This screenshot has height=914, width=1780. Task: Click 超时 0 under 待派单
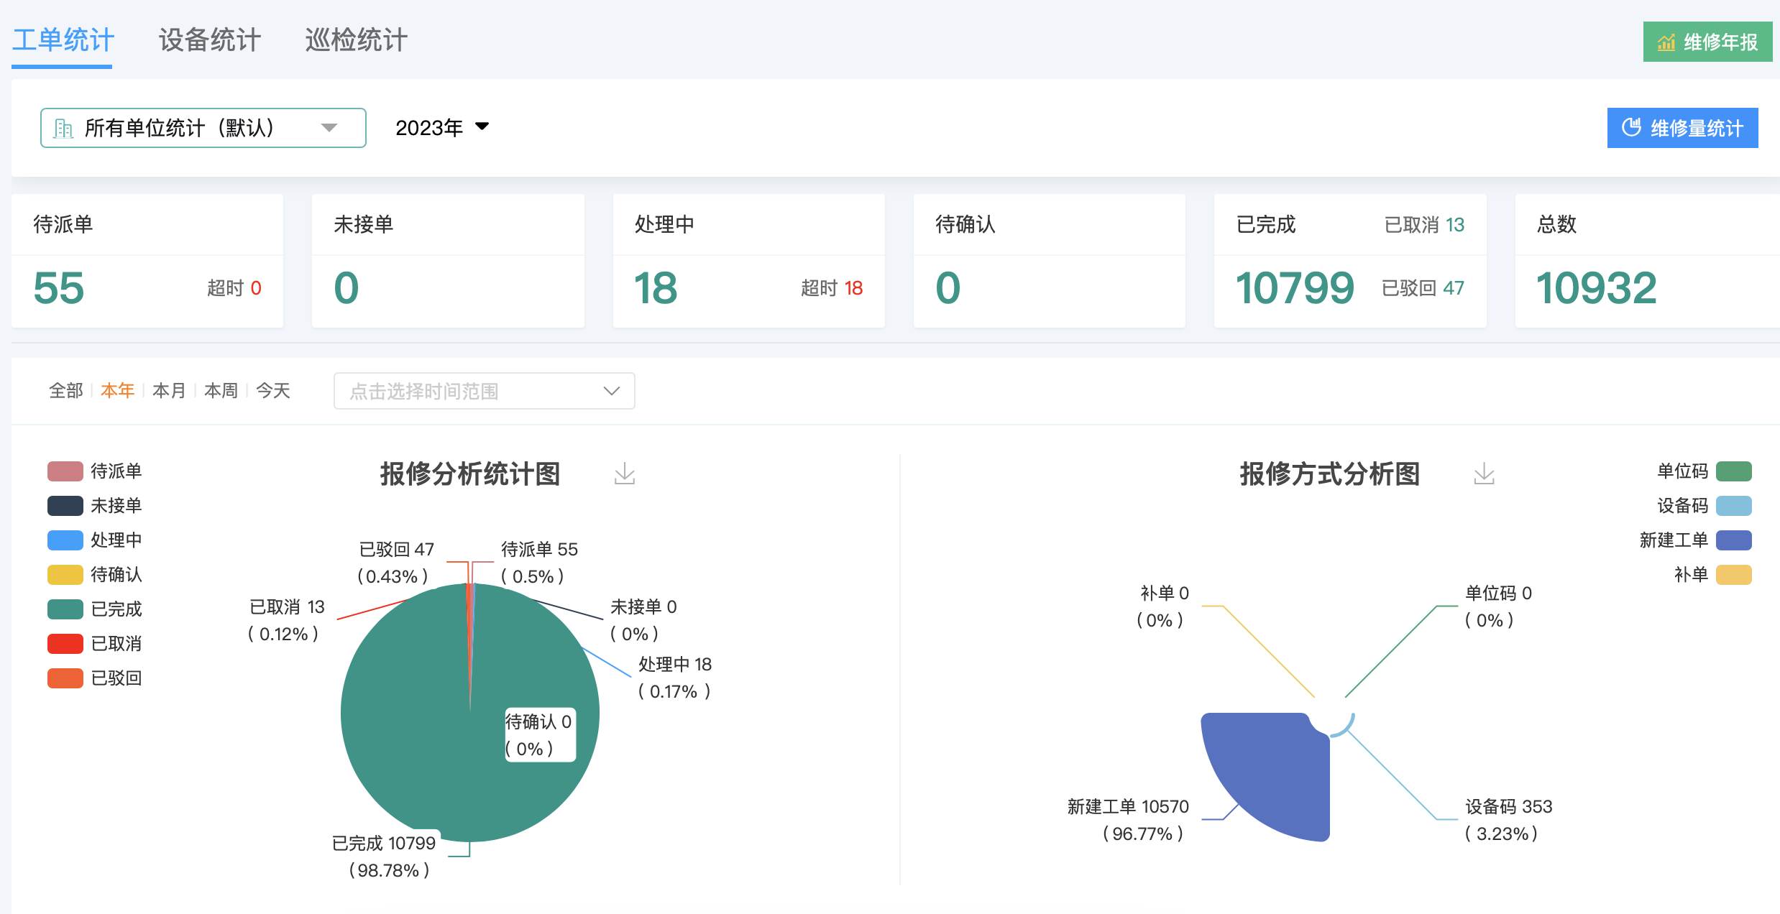(x=234, y=288)
